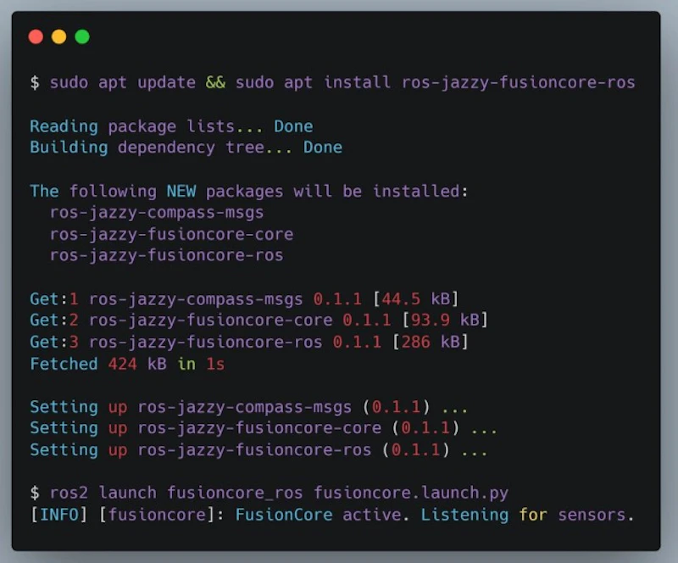The height and width of the screenshot is (563, 678).
Task: Click the '[INFO]' log tag
Action: coord(58,515)
